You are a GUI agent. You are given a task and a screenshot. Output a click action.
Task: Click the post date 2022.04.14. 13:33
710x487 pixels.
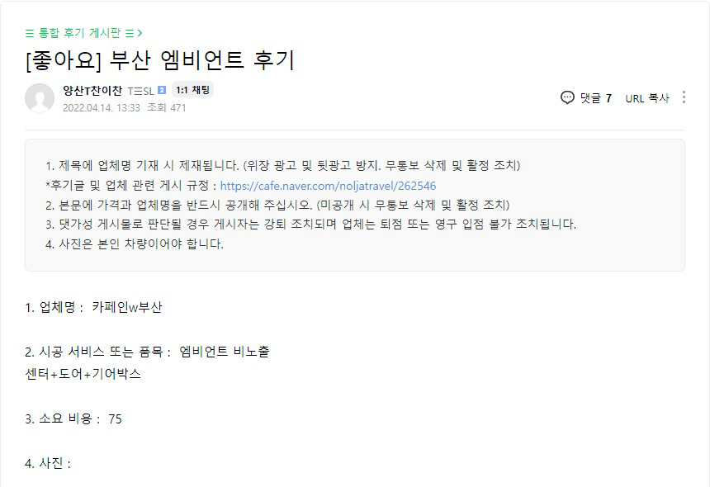point(101,107)
